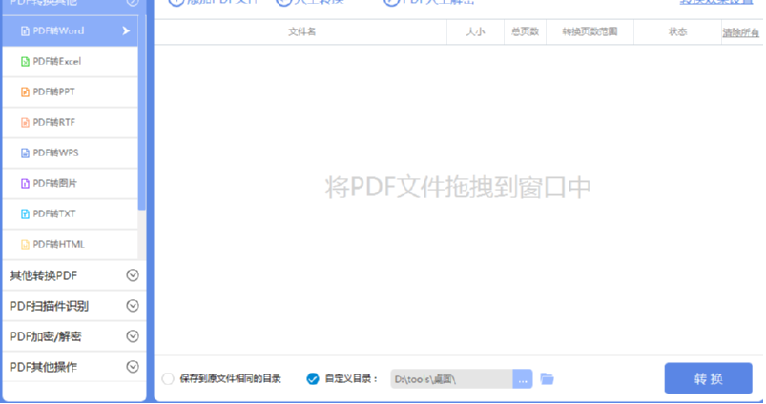This screenshot has width=766, height=404.
Task: Click the green PDF转Excel icon
Action: click(x=25, y=62)
